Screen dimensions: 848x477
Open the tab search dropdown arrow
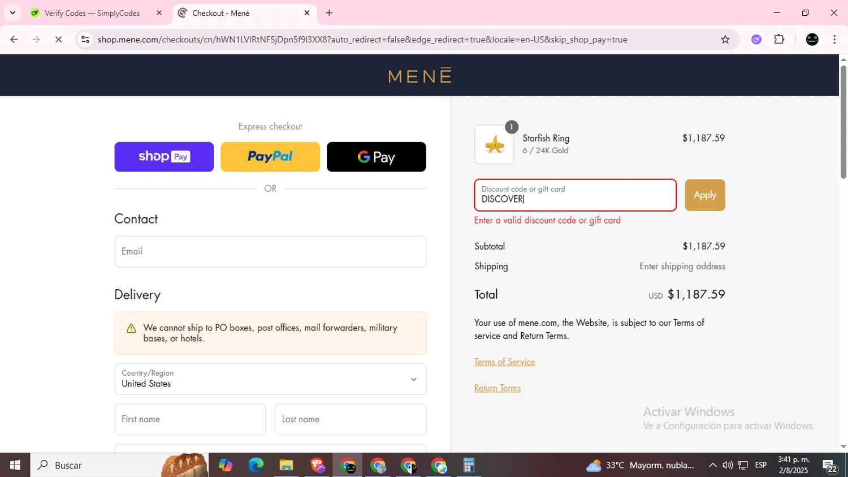(x=12, y=13)
